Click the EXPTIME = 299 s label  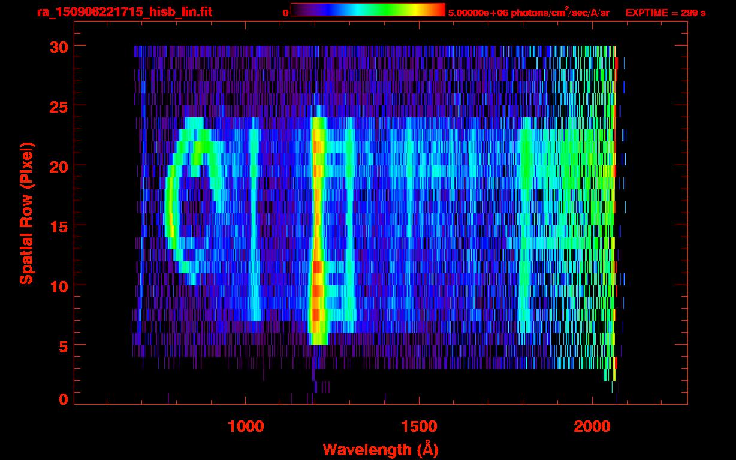coord(665,13)
